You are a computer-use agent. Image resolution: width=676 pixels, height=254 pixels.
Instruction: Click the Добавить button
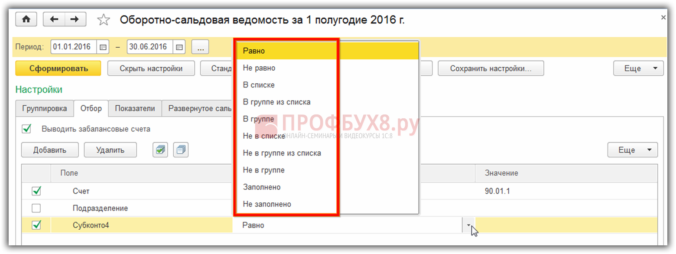tap(50, 150)
